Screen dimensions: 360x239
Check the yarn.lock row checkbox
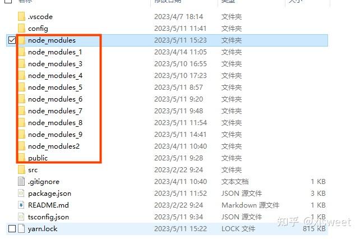click(x=12, y=229)
